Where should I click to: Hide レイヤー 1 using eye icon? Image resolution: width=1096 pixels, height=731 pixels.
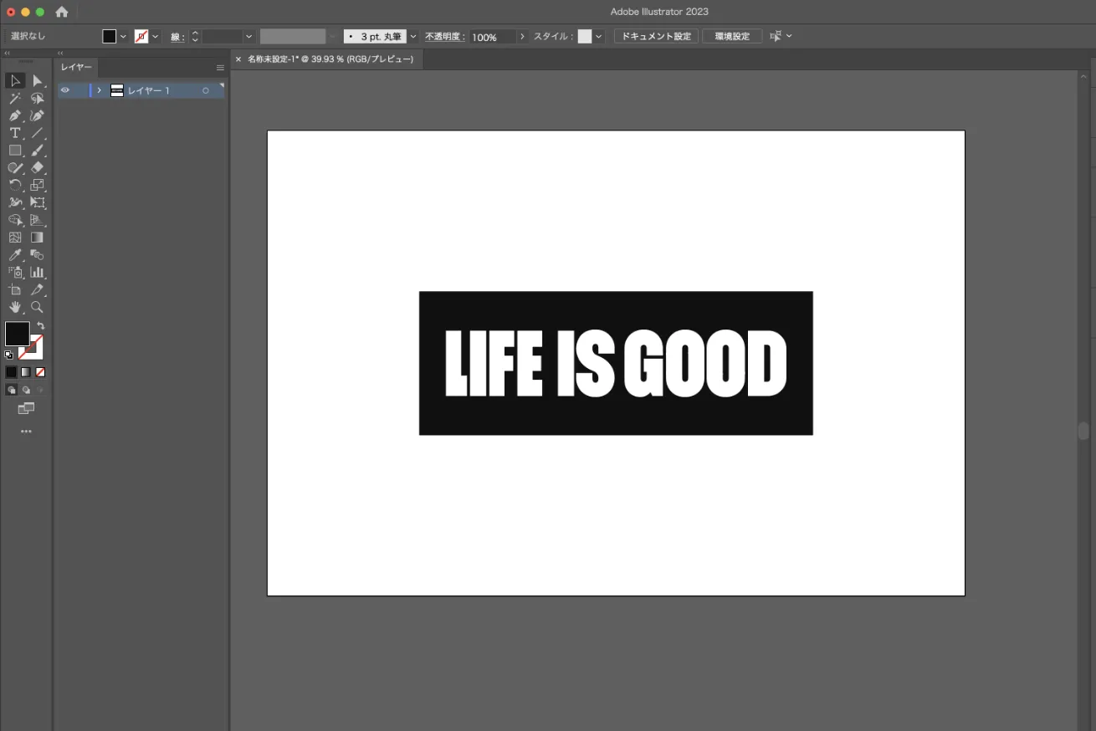pyautogui.click(x=65, y=90)
